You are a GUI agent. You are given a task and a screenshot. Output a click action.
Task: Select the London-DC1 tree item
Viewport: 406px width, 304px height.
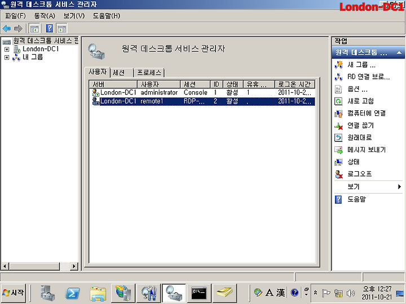coord(41,49)
